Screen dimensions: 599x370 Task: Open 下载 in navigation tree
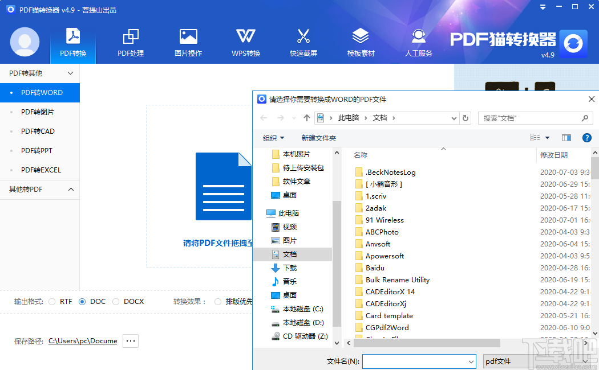coord(290,268)
